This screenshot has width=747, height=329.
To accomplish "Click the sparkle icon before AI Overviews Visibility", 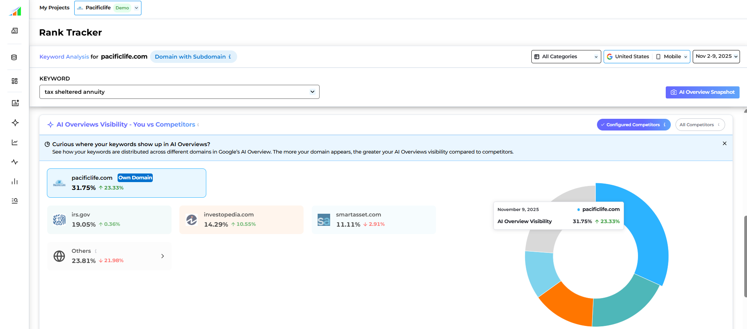I will tap(50, 125).
